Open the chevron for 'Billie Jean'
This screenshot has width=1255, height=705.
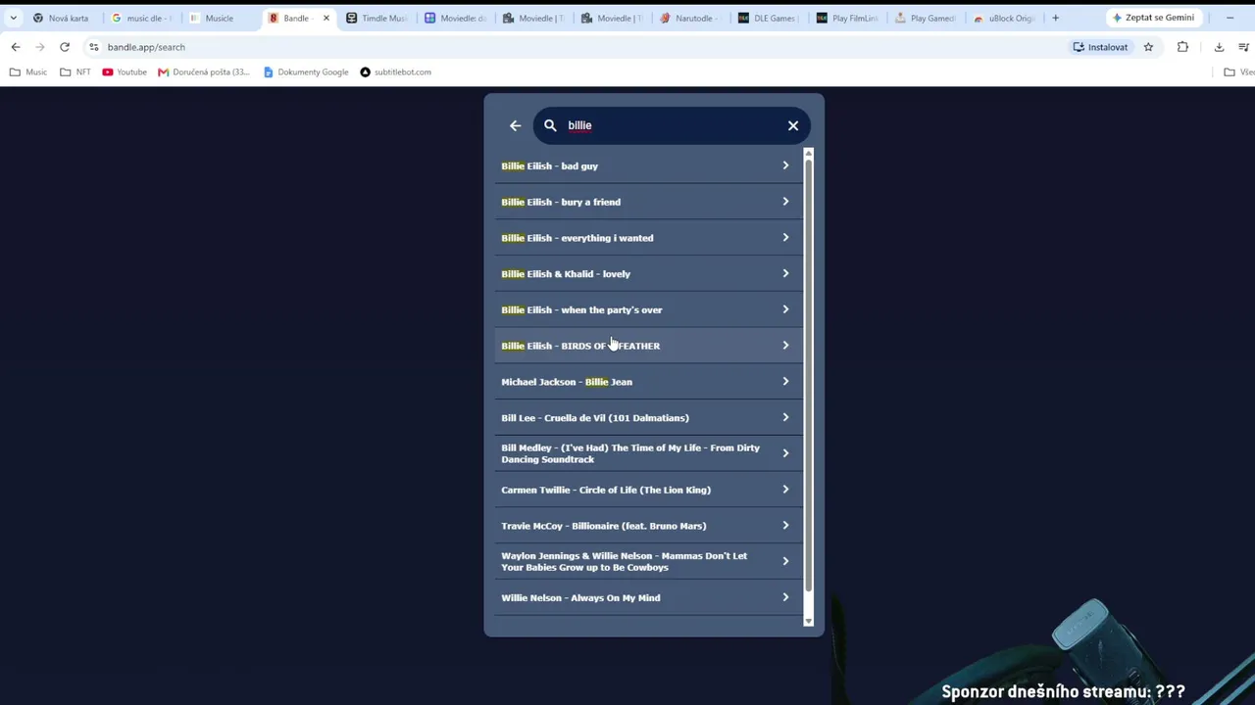pos(785,382)
